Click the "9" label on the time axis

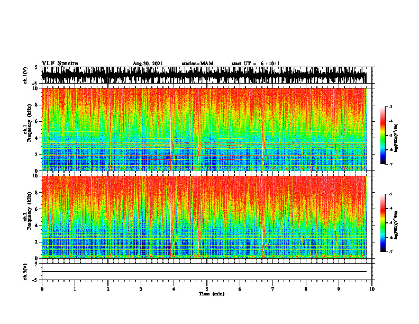(x=339, y=289)
